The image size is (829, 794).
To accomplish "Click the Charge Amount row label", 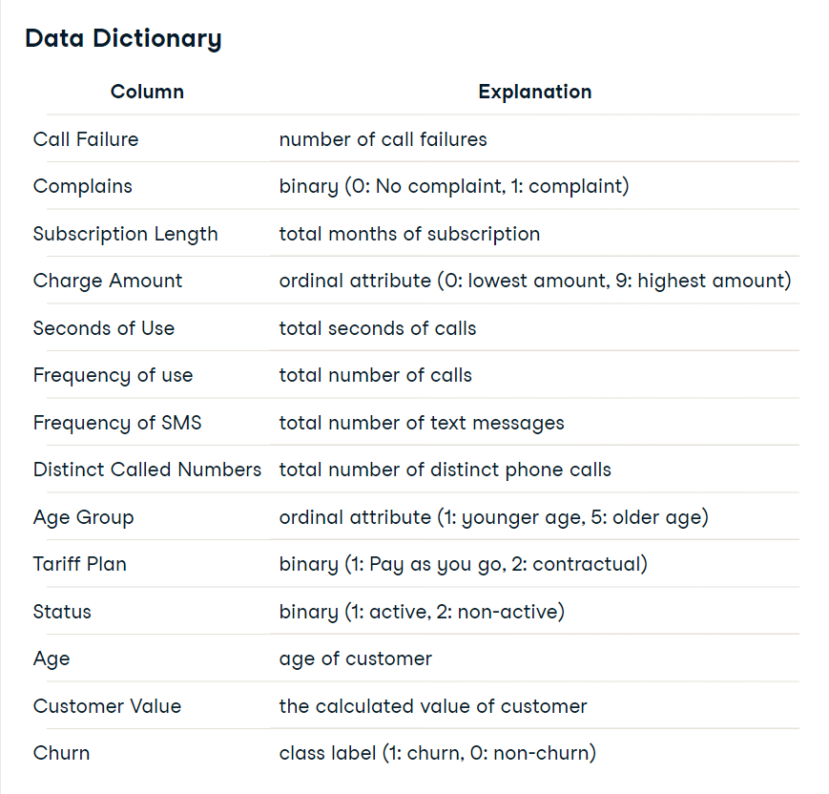I will (x=108, y=281).
